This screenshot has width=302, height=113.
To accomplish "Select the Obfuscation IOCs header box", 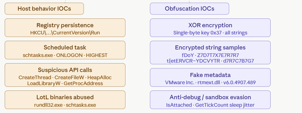I will (189, 9).
